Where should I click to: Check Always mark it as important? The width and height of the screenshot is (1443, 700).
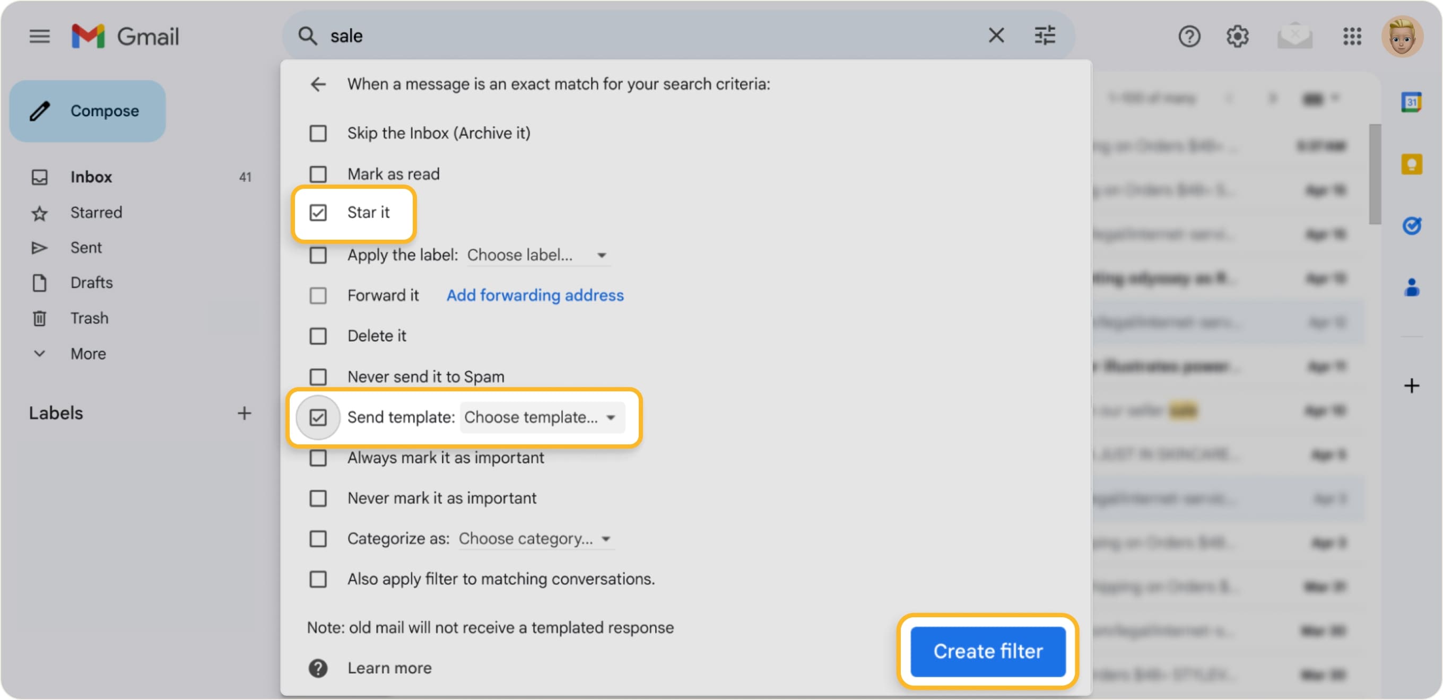(x=318, y=458)
